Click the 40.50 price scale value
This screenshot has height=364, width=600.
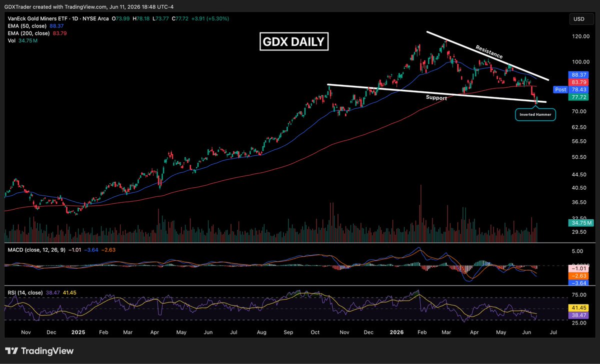579,188
